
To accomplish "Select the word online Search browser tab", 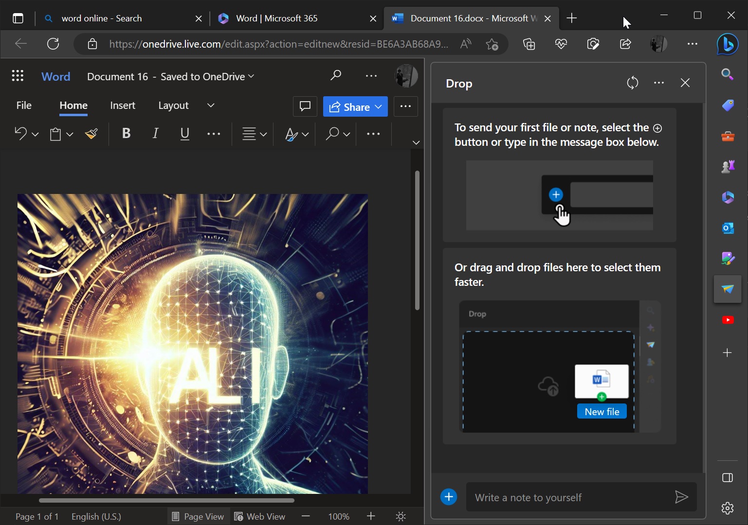I will [112, 18].
